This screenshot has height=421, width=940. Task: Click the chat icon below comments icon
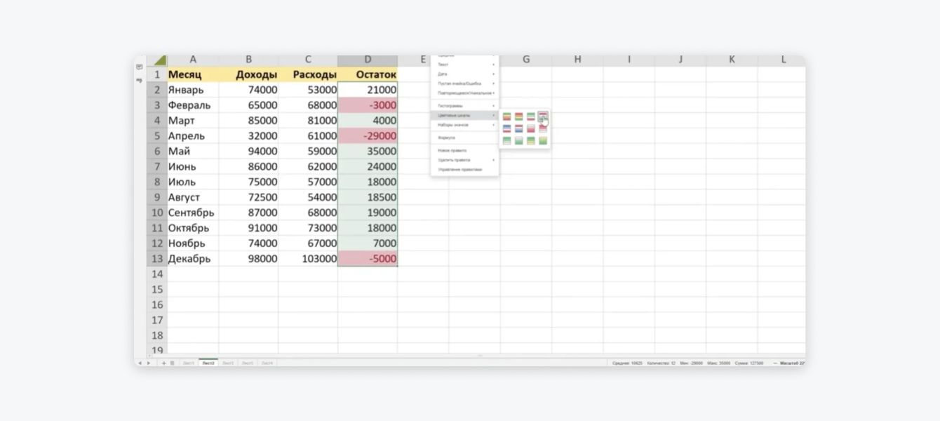pos(140,81)
